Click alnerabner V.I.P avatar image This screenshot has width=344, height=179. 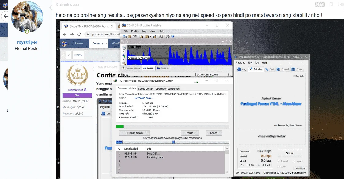(x=77, y=75)
